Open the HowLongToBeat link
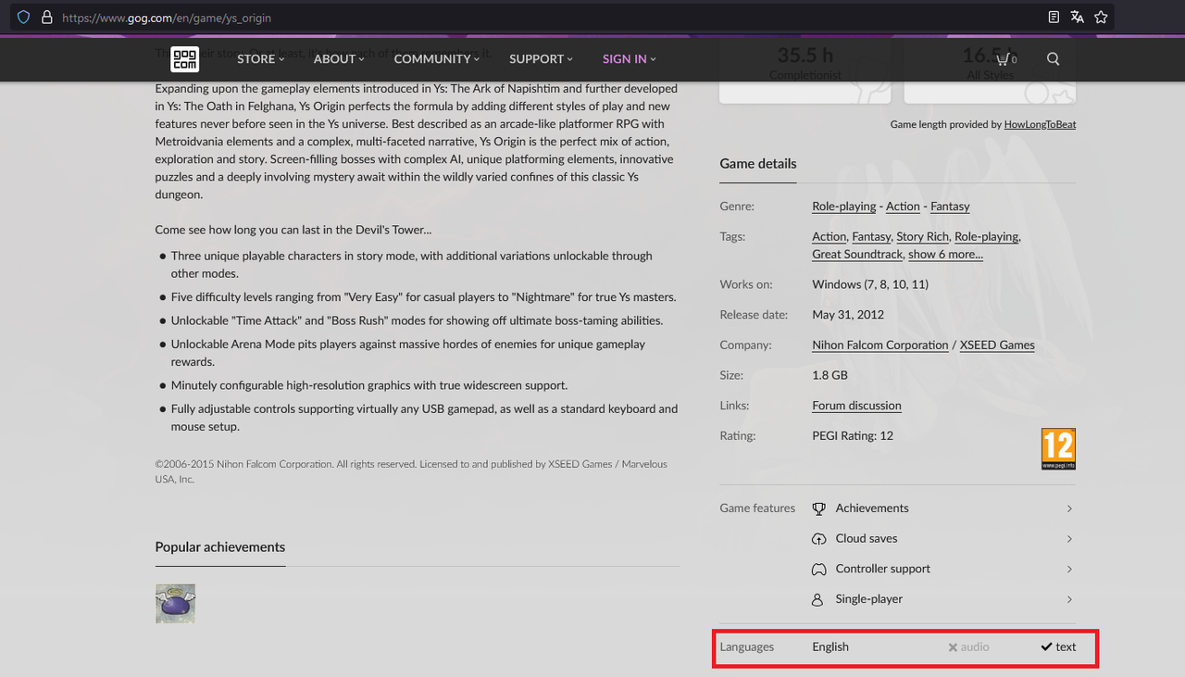 coord(1040,124)
